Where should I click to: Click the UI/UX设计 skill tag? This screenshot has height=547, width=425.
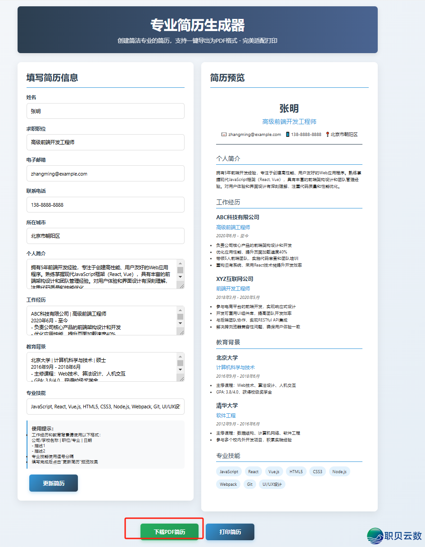click(x=272, y=484)
